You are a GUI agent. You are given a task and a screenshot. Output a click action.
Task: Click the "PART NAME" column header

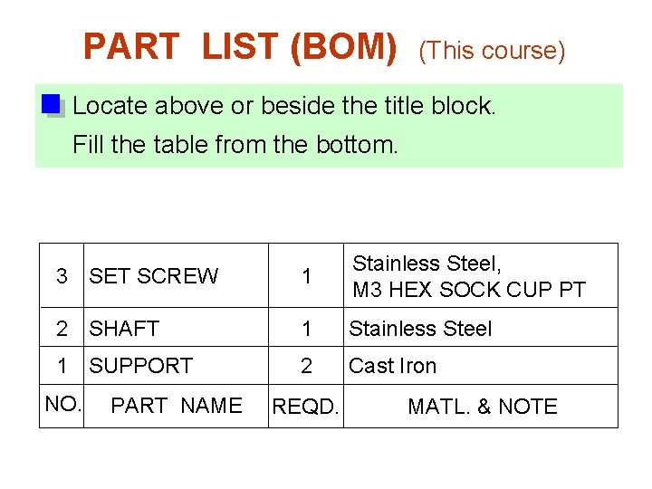click(x=176, y=406)
